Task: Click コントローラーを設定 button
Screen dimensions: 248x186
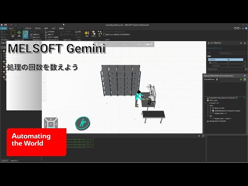Action: coord(52,37)
